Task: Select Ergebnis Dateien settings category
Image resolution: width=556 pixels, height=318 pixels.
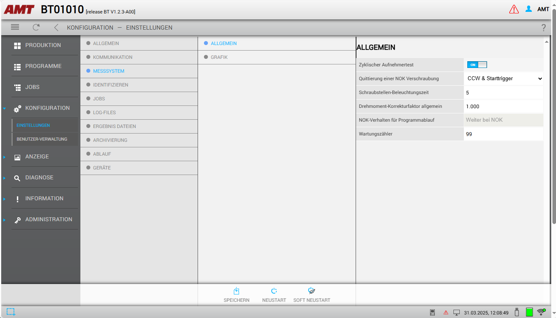Action: click(139, 126)
